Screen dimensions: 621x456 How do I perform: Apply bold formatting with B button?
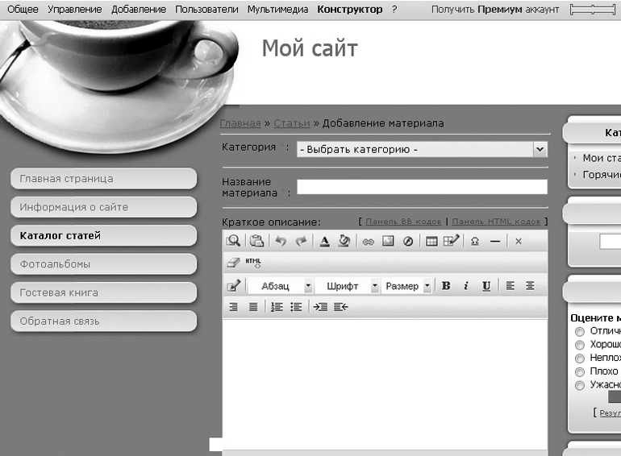click(x=446, y=285)
